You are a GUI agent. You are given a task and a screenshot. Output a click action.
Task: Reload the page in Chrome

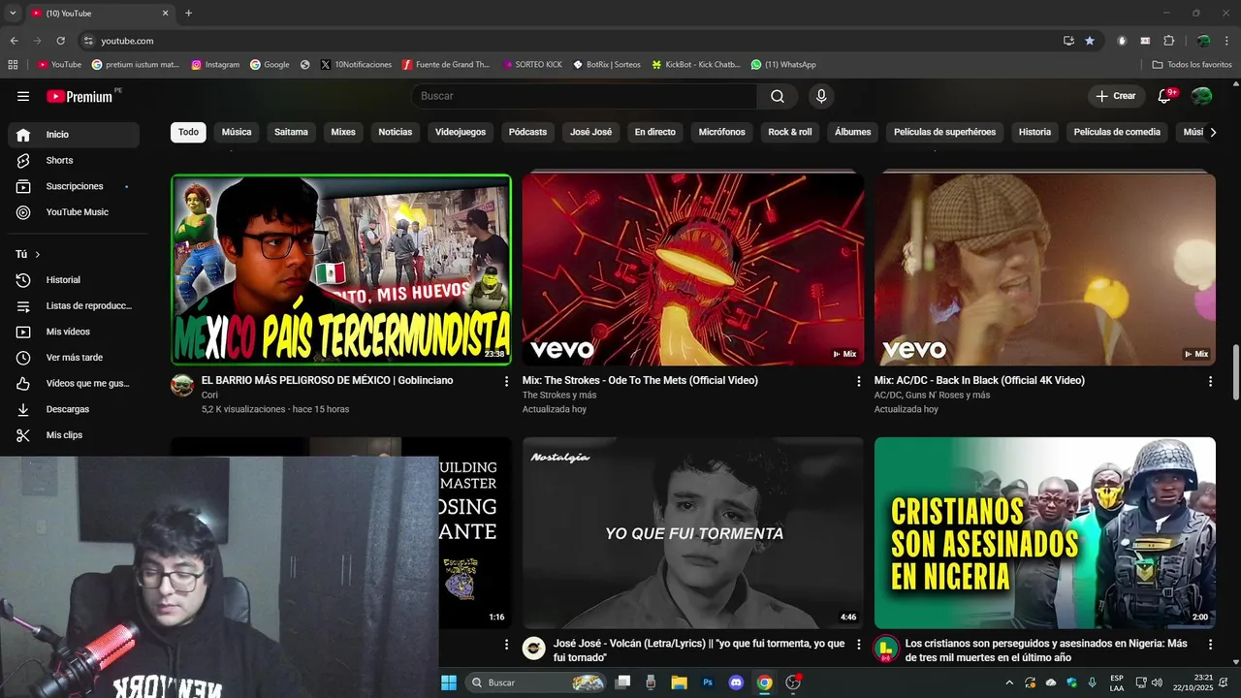coord(60,41)
